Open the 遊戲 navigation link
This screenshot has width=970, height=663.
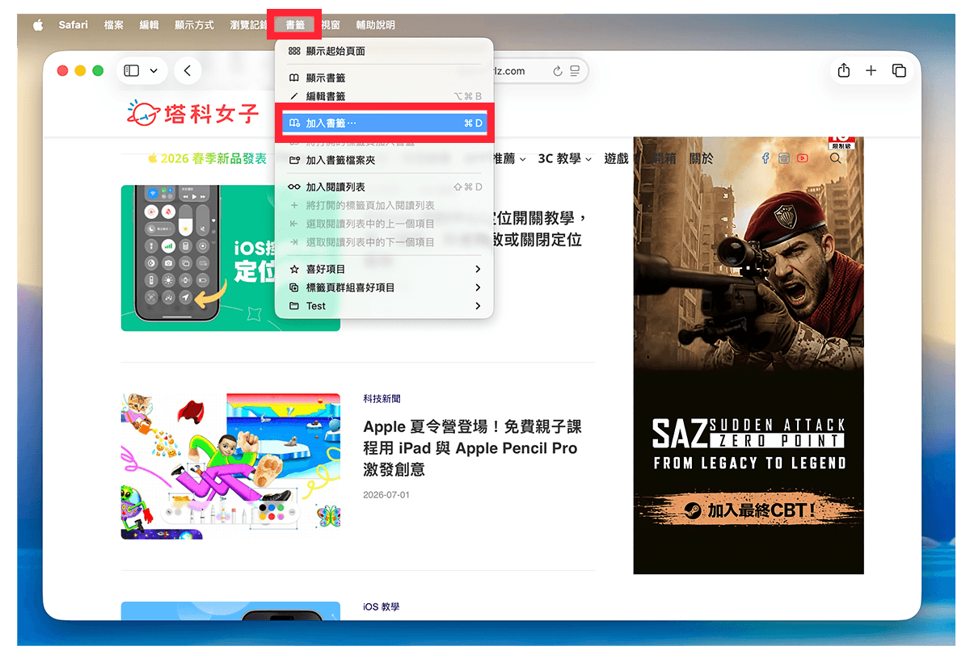[617, 159]
